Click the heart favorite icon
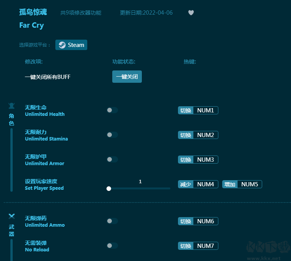 click(x=191, y=13)
